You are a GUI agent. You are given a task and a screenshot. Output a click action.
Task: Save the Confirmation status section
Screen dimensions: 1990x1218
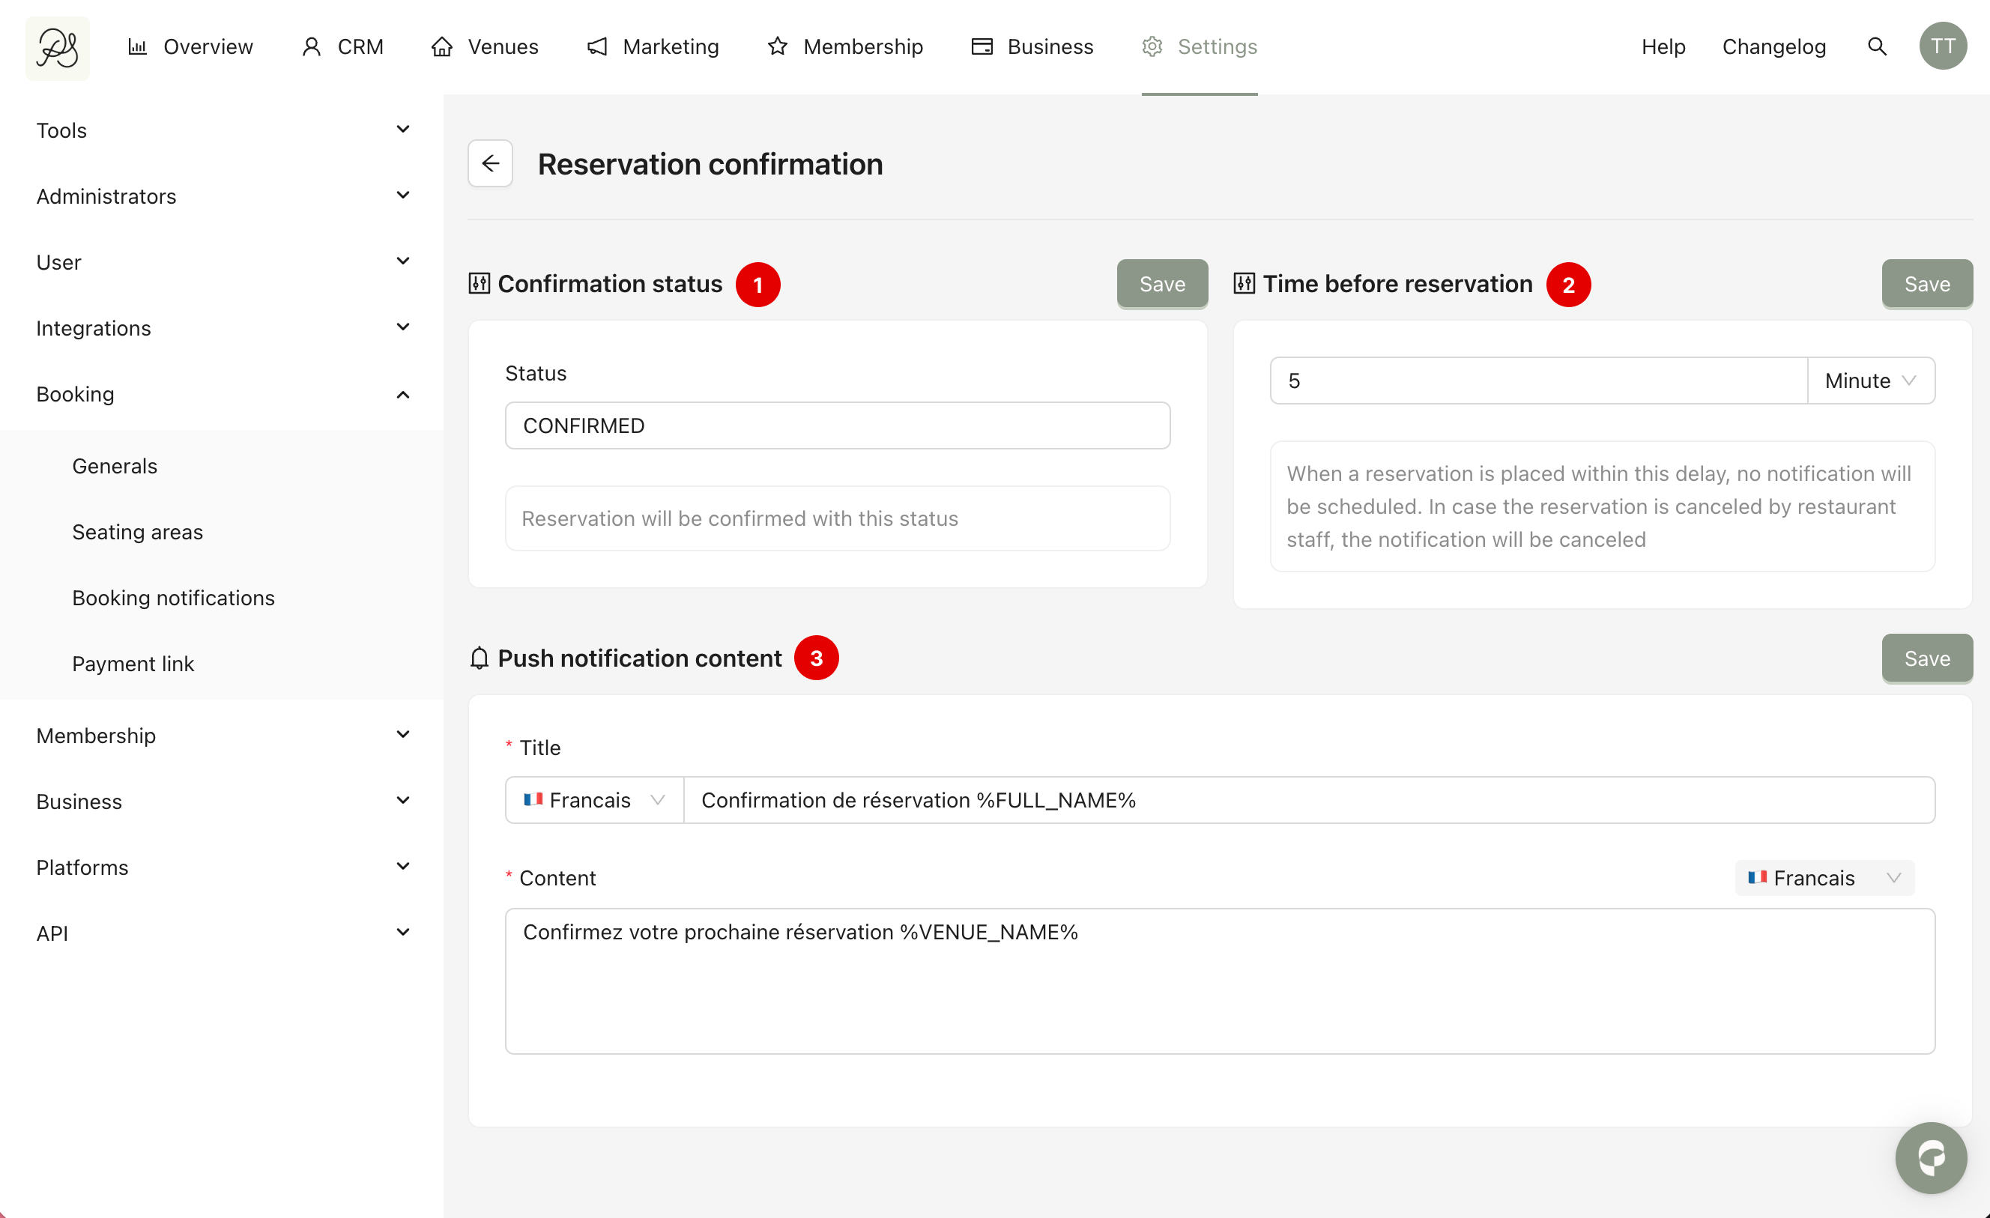click(1161, 285)
